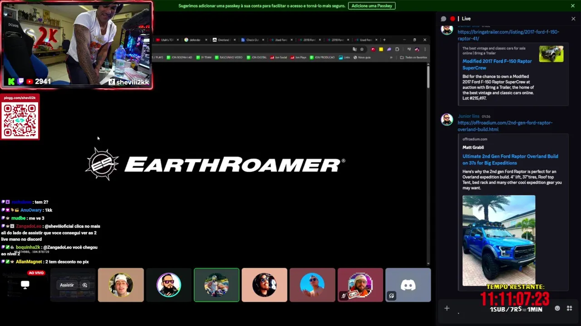Enlarge the blue Ford Raptor embed image
581x326 pixels.
click(x=499, y=240)
